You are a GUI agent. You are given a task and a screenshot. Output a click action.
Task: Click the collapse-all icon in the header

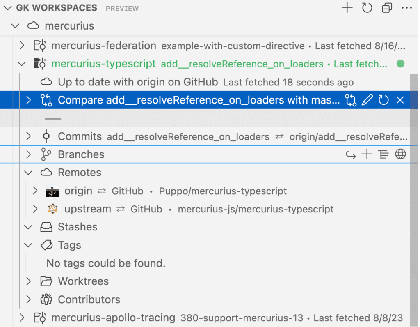[x=386, y=7]
